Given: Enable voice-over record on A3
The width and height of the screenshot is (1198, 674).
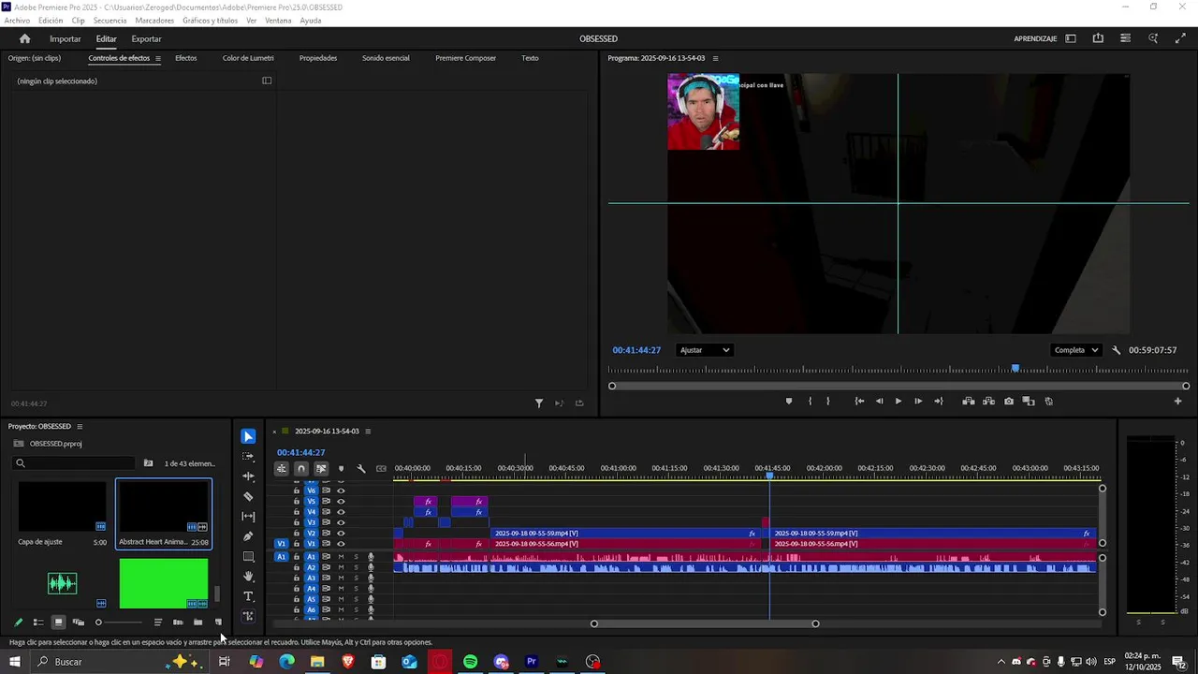Looking at the screenshot, I should (x=371, y=579).
